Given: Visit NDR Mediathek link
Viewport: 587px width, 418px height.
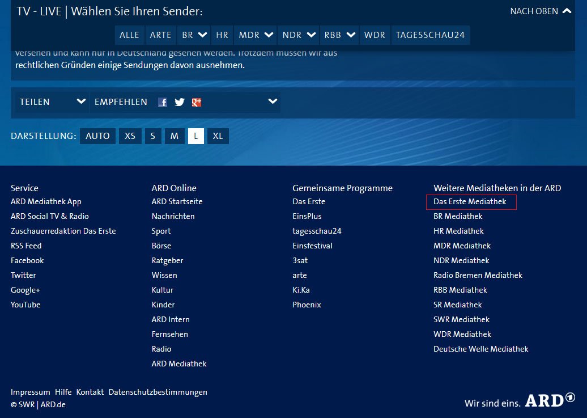Looking at the screenshot, I should (461, 260).
